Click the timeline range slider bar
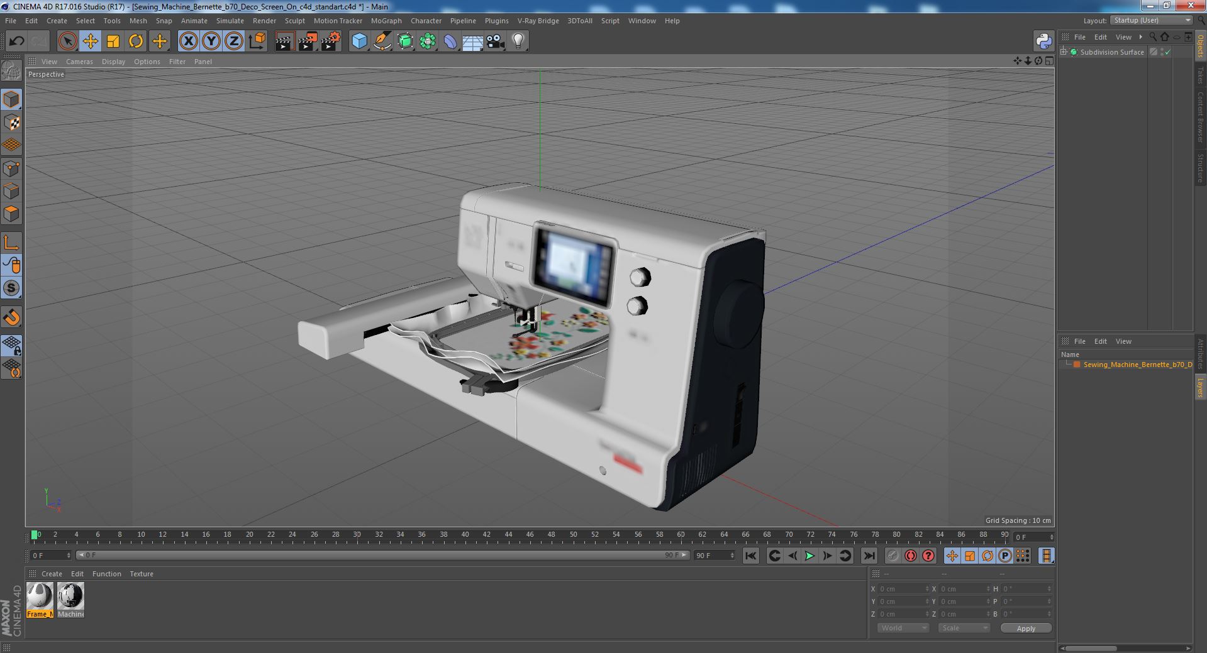The image size is (1207, 653). (382, 556)
